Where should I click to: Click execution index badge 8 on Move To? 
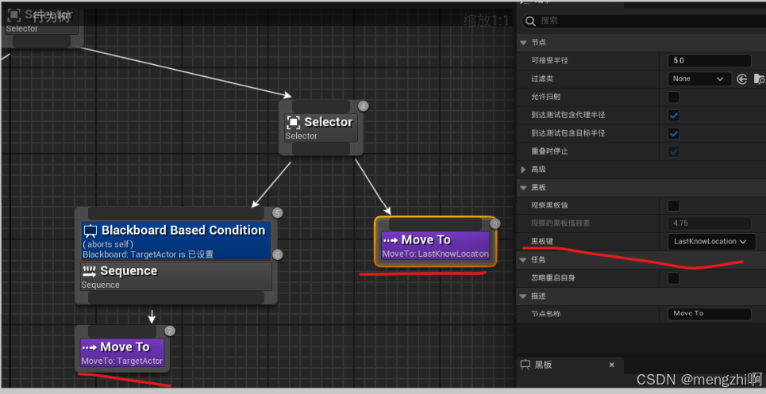pos(495,224)
